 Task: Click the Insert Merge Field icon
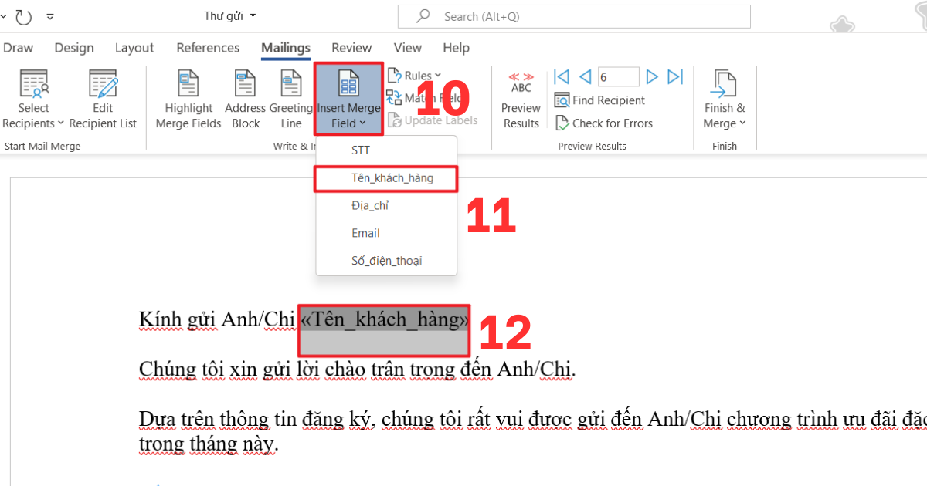(x=348, y=83)
